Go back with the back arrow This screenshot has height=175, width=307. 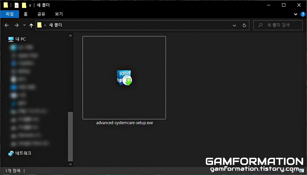coord(7,25)
